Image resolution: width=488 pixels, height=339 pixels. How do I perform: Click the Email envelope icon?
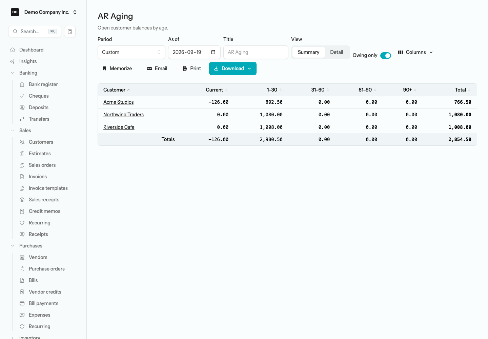click(x=149, y=68)
